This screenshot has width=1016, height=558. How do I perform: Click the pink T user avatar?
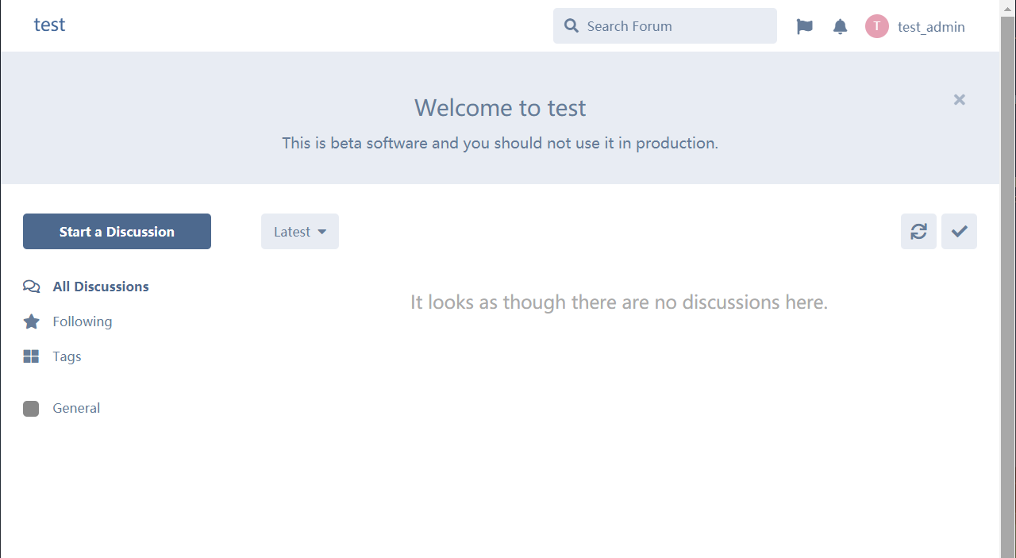point(876,26)
